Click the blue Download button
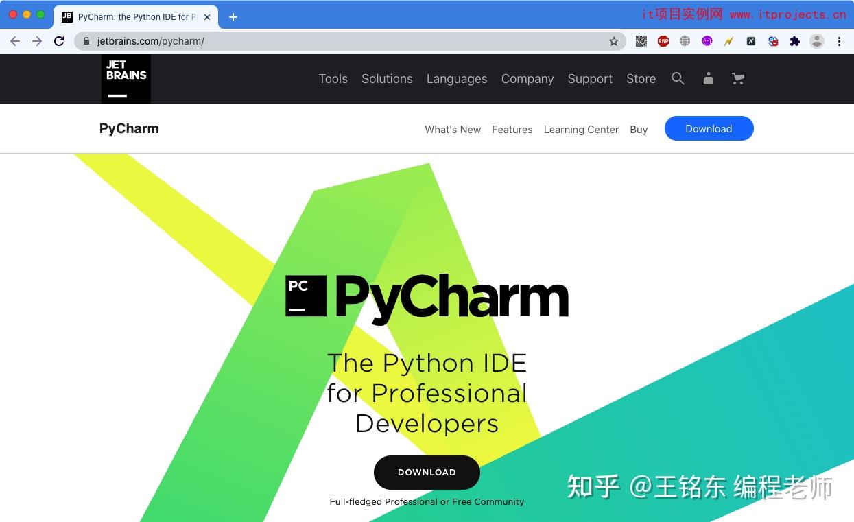The height and width of the screenshot is (522, 854). point(709,129)
